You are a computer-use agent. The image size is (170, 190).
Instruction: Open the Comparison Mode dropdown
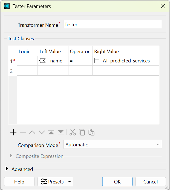(x=113, y=144)
